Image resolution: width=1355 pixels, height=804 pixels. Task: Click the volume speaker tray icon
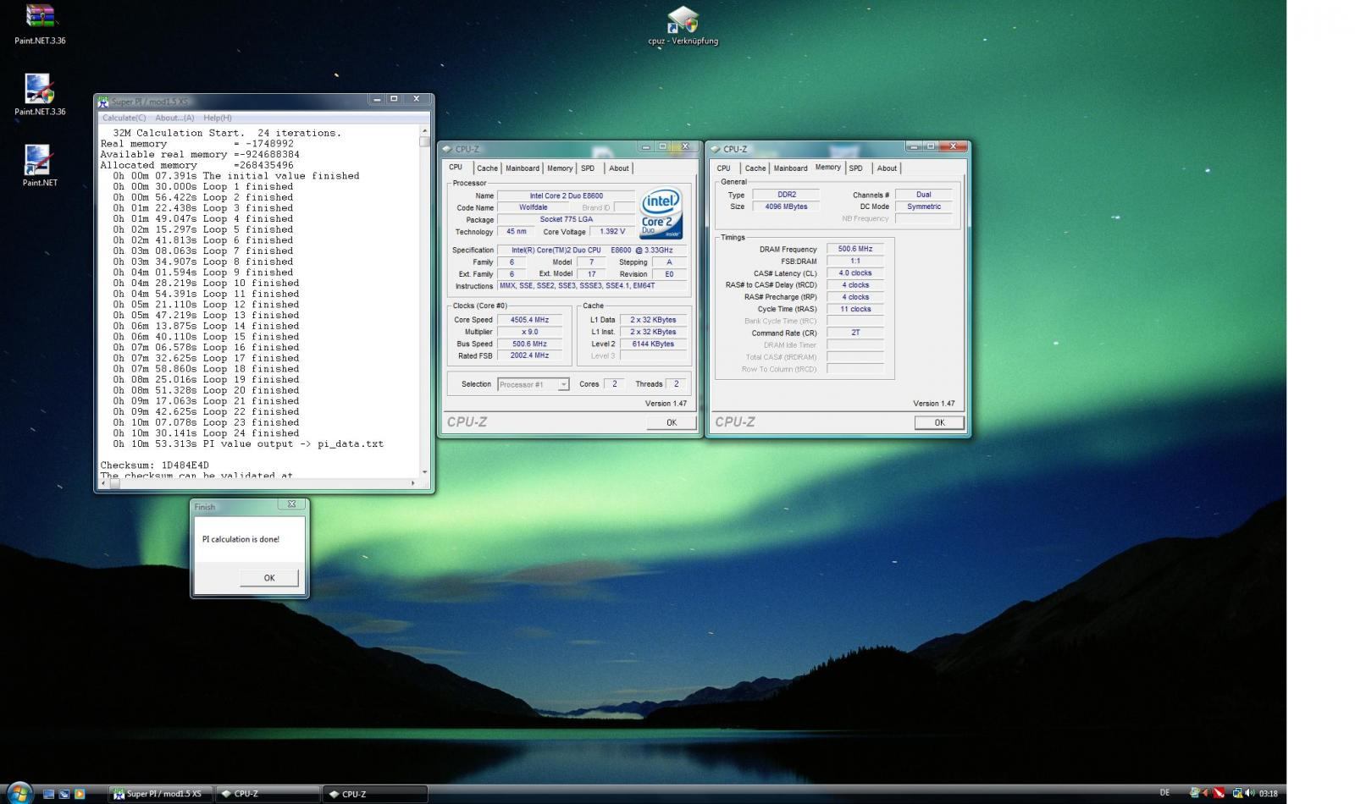1249,793
